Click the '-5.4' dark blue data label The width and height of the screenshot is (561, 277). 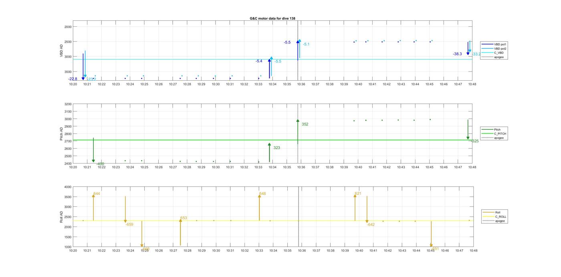259,61
